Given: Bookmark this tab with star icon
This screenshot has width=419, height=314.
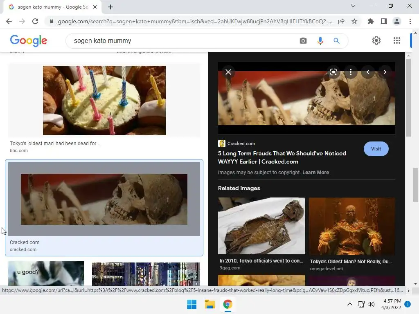Looking at the screenshot, I should (x=354, y=21).
